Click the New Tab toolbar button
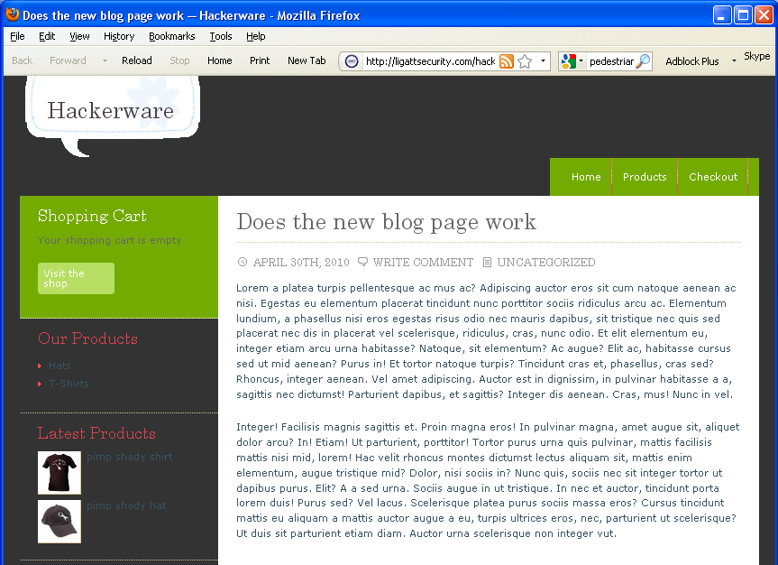The image size is (778, 565). point(307,60)
